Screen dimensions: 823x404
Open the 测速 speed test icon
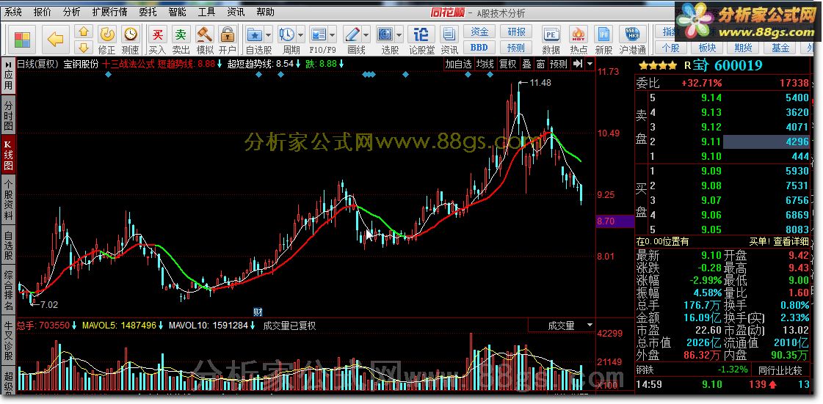[130, 40]
